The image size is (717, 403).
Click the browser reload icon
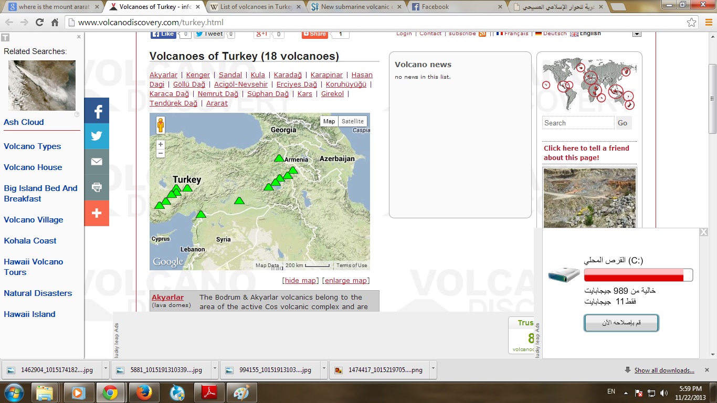point(39,23)
